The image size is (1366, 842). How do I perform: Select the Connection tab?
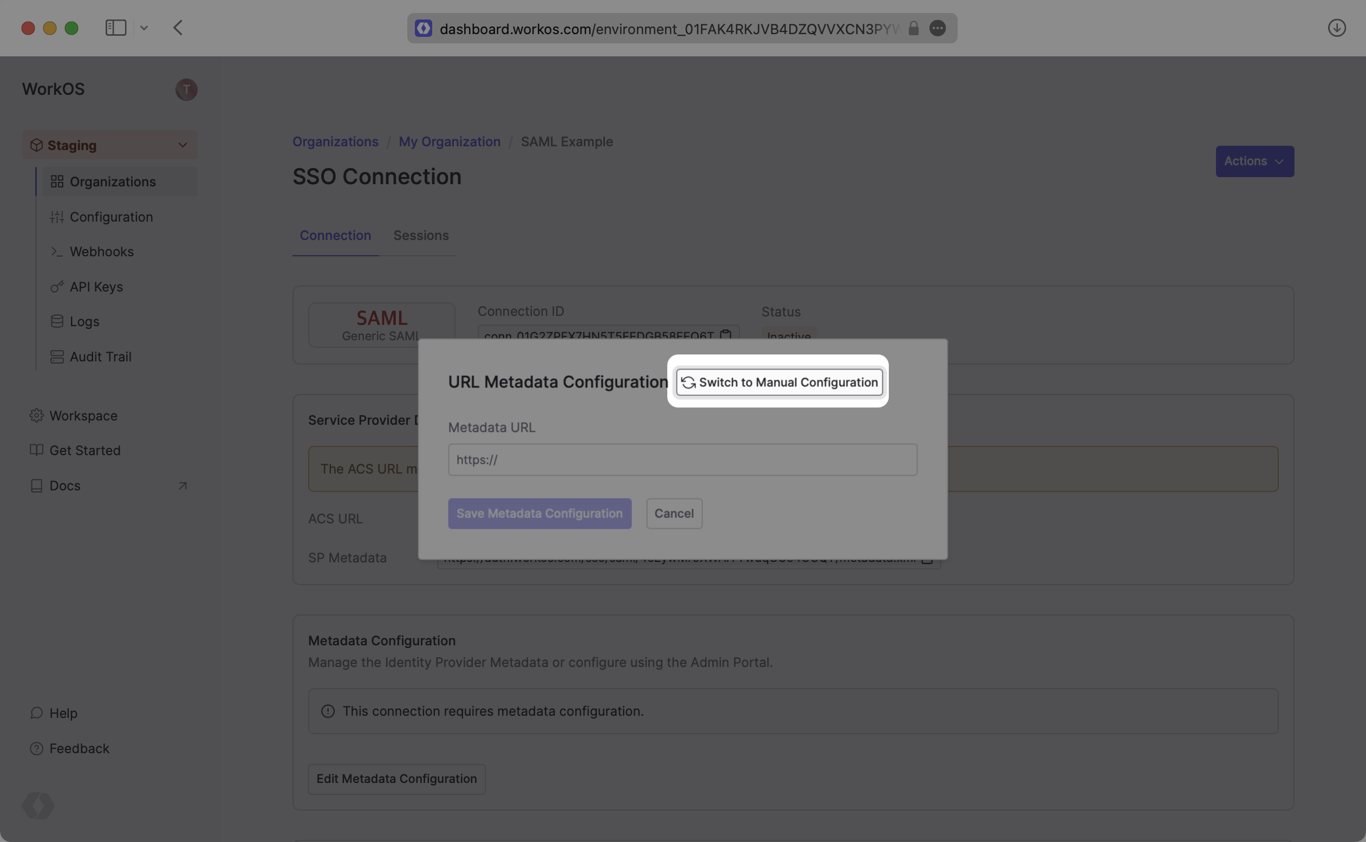coord(335,235)
